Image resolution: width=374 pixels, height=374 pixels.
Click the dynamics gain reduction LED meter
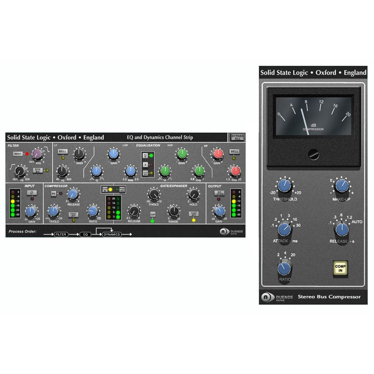pyautogui.click(x=114, y=208)
